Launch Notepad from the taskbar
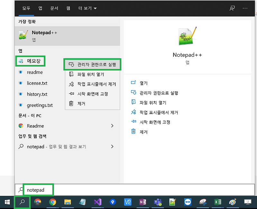Image resolution: width=257 pixels, height=209 pixels. tap(83, 202)
